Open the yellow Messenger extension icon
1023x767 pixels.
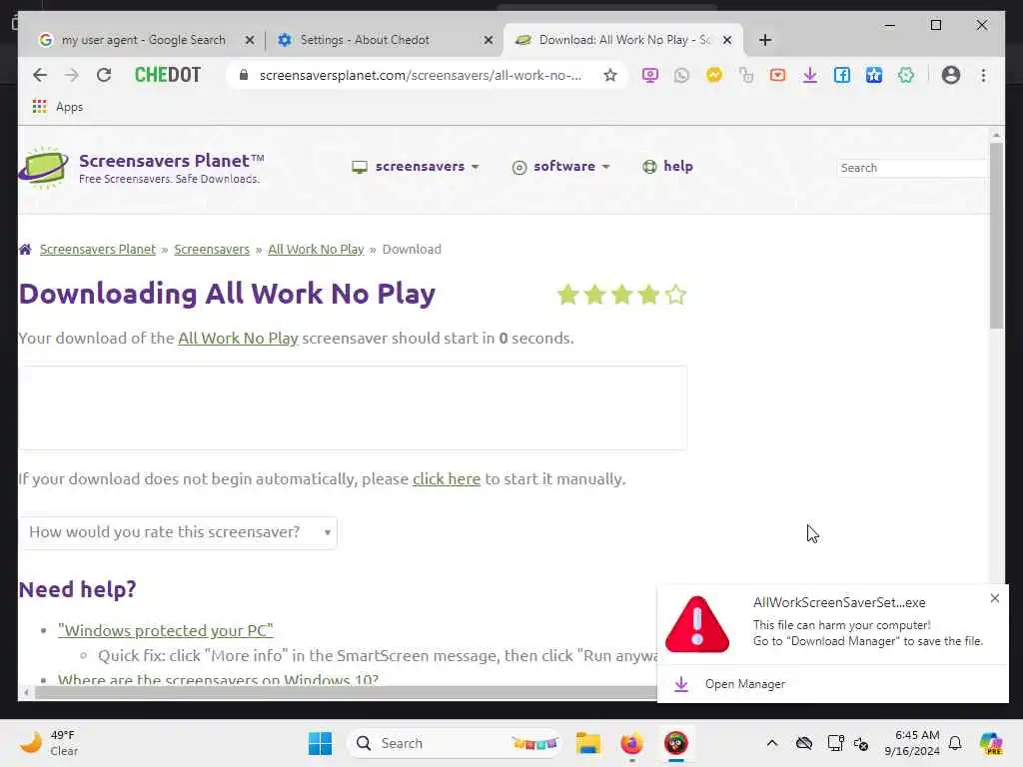pyautogui.click(x=713, y=75)
